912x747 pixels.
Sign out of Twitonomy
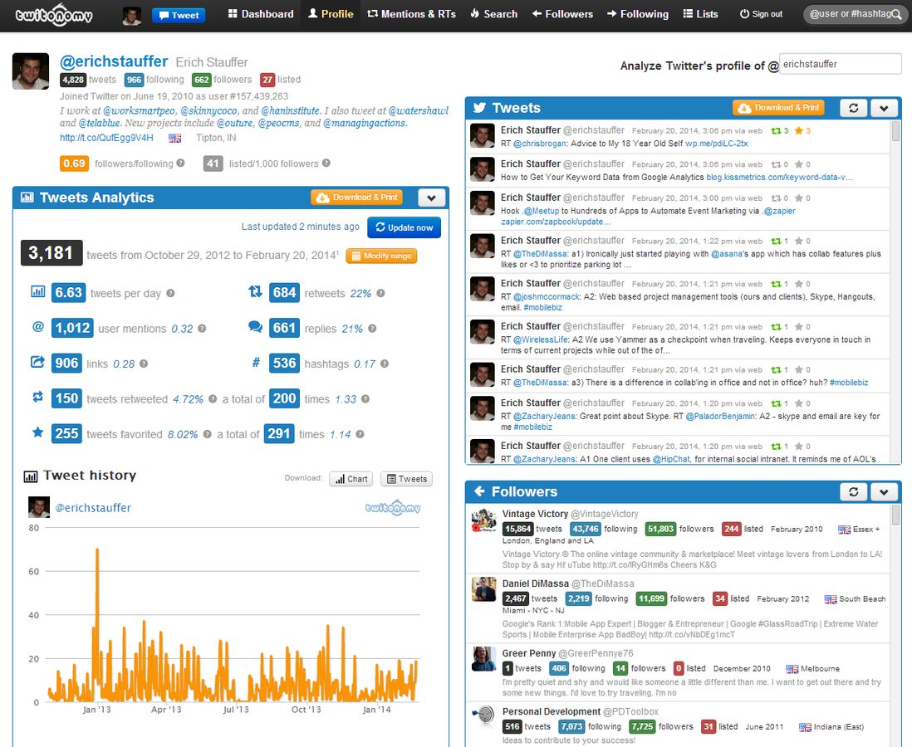click(x=761, y=14)
